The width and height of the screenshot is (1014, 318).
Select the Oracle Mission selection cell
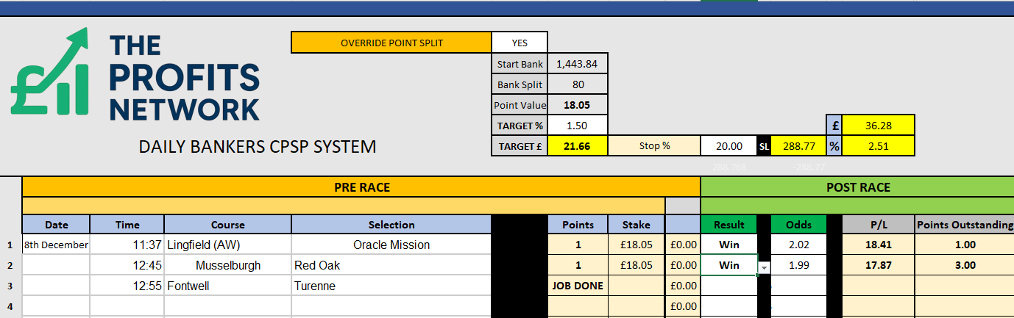(x=391, y=245)
